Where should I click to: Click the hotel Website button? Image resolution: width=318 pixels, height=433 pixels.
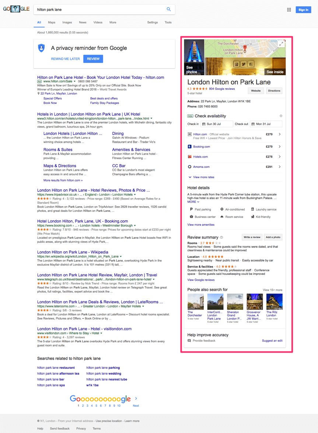[256, 91]
